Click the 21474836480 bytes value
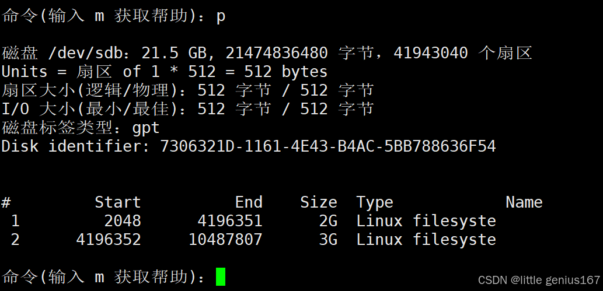 277,52
